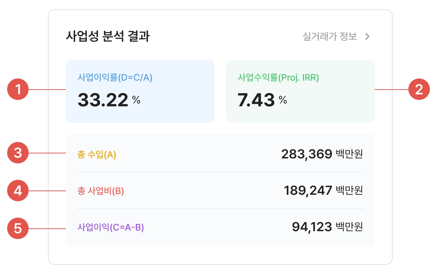The image size is (437, 274).
Task: Click the red number 3 marker
Action: 18,153
